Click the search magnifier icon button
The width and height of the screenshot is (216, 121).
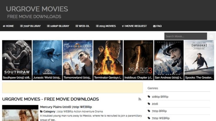click(211, 36)
